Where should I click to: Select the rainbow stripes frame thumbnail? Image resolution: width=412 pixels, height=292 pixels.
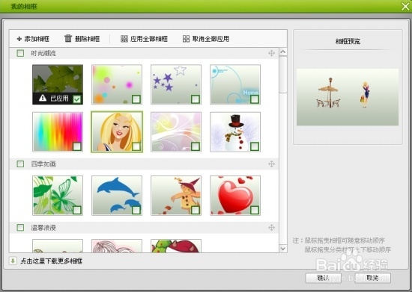58,131
